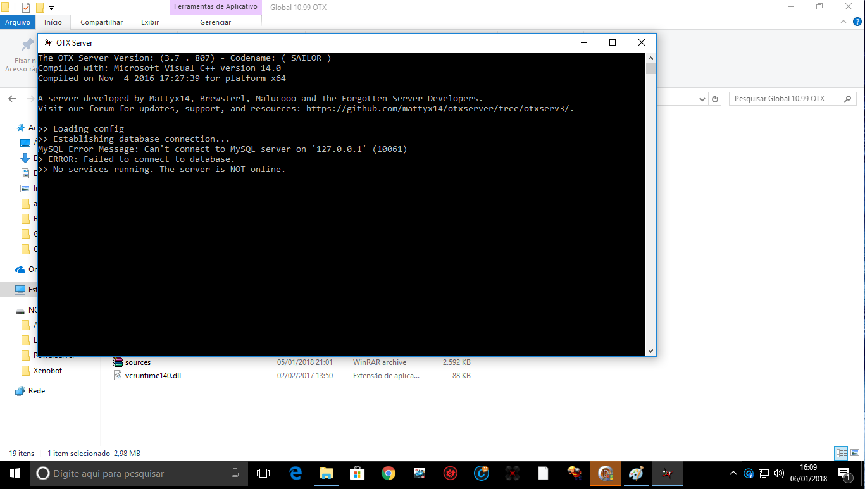Click the search magnifier icon in Explorer
The height and width of the screenshot is (489, 865).
click(847, 99)
